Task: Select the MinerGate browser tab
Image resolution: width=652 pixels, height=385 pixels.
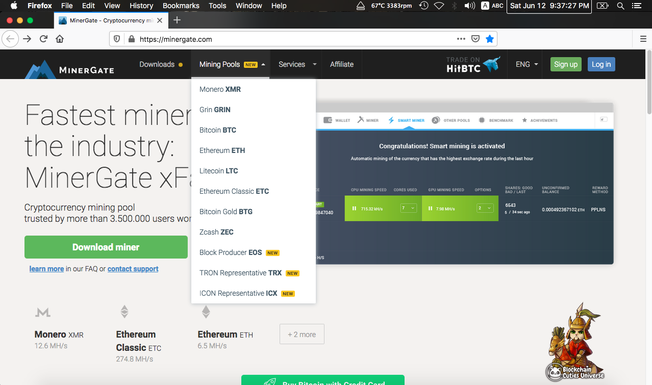Action: point(110,20)
